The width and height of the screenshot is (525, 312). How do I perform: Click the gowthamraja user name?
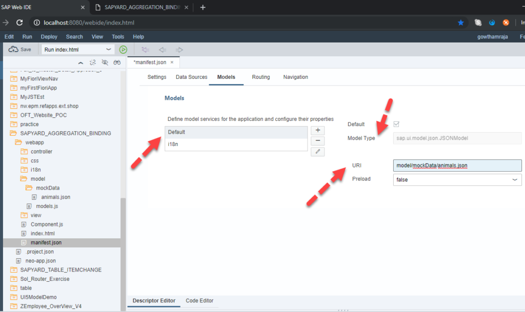[493, 37]
